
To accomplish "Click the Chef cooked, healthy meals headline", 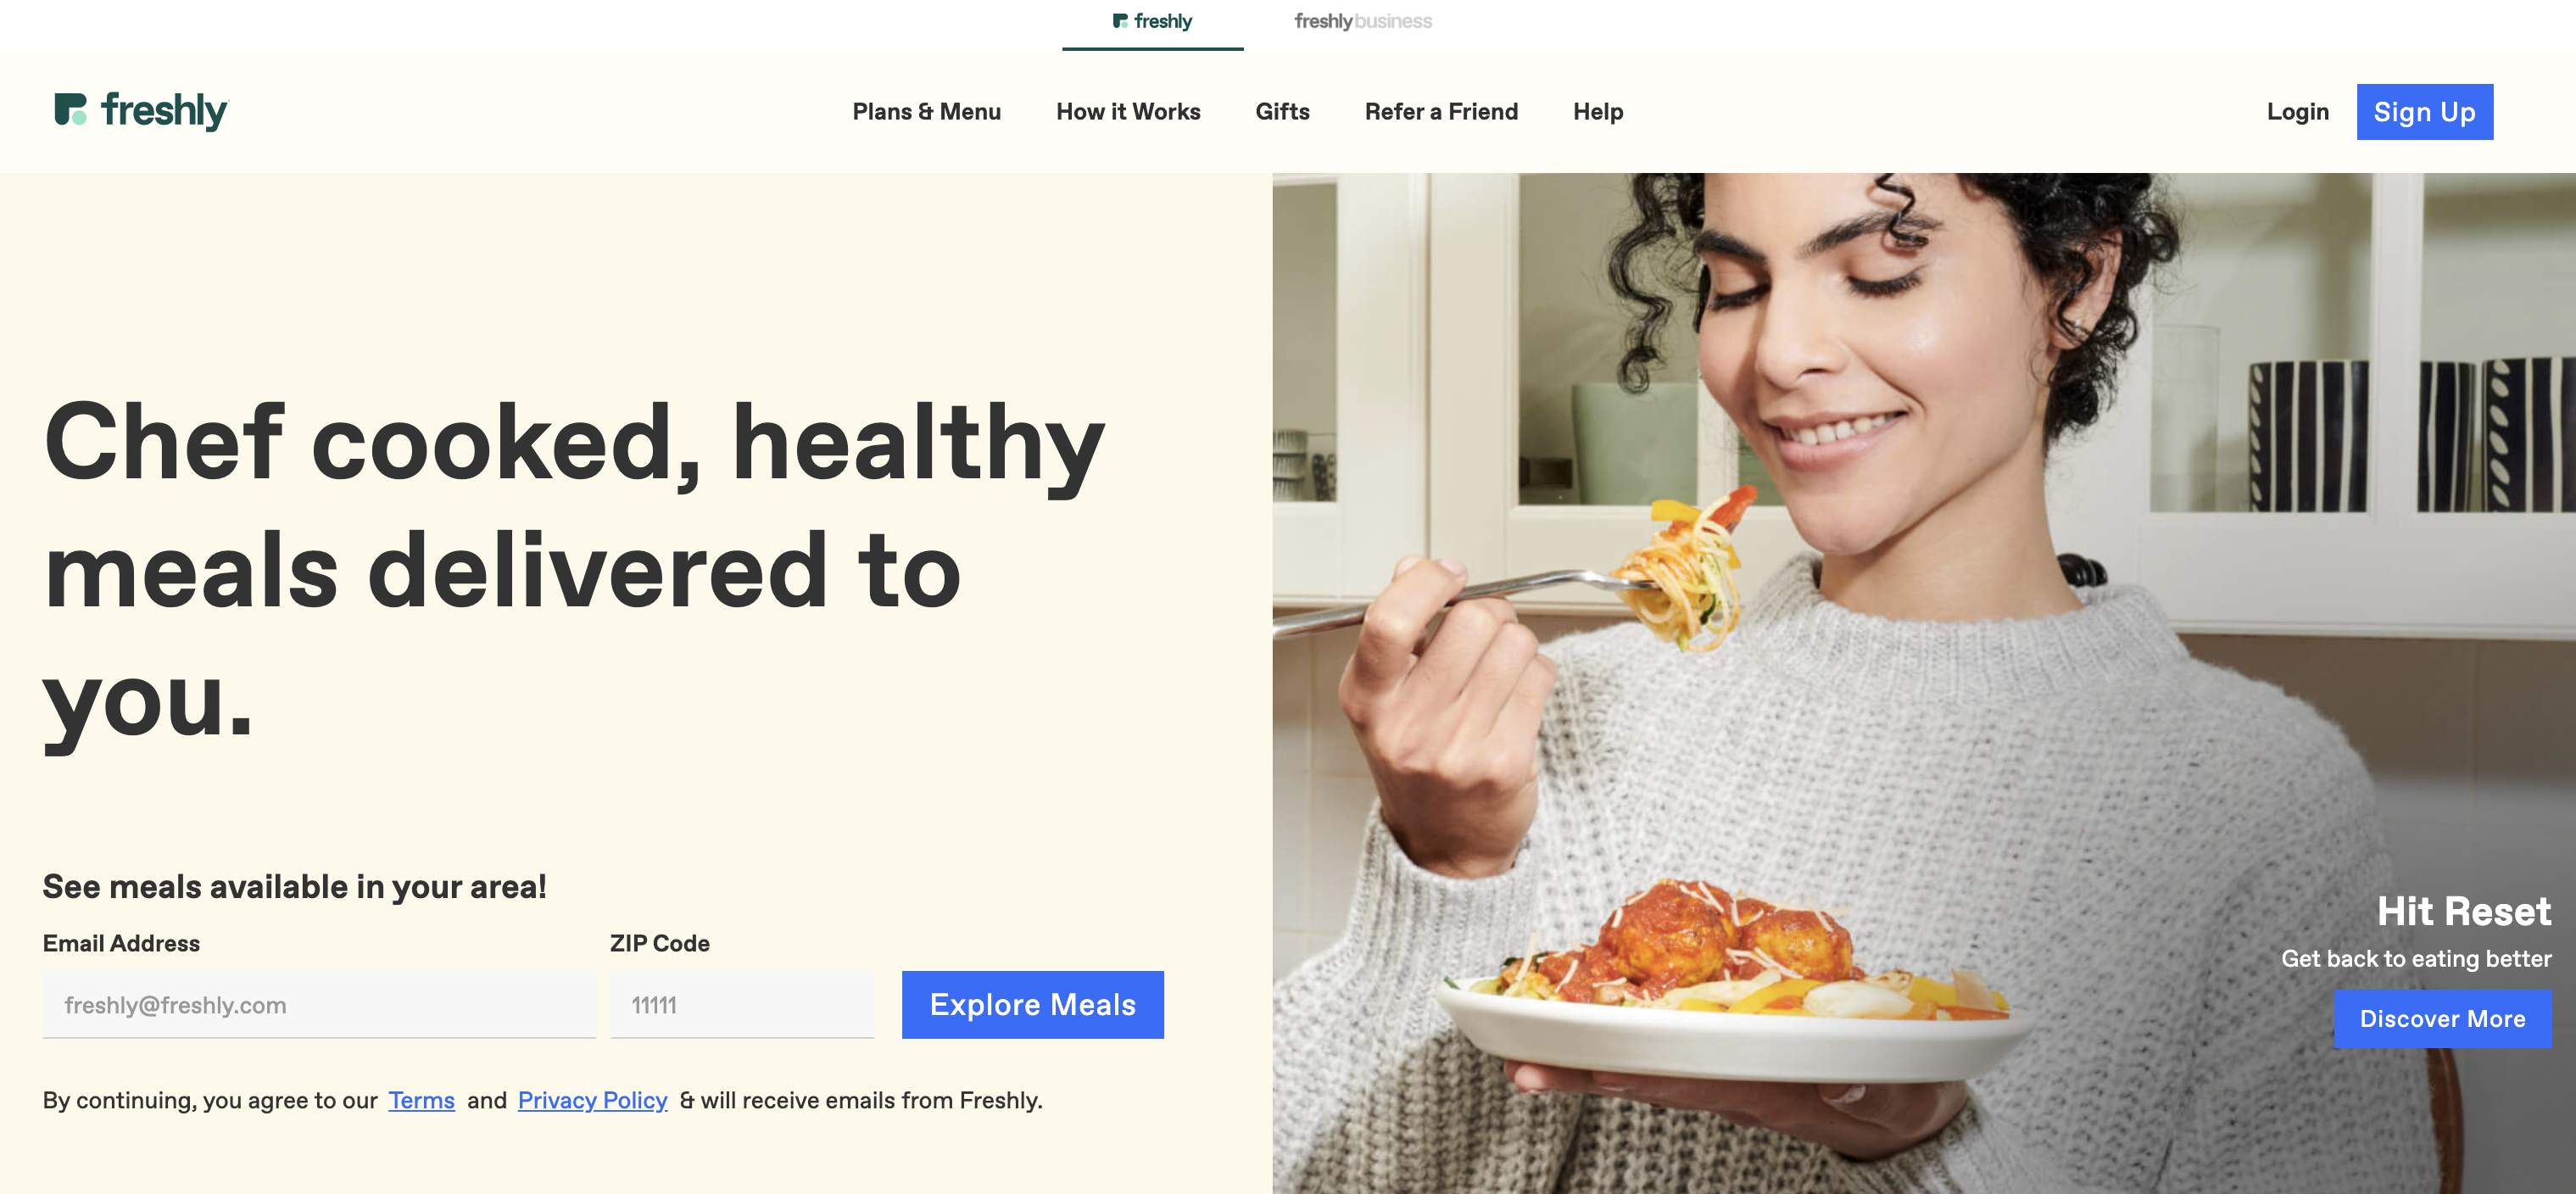I will point(574,570).
